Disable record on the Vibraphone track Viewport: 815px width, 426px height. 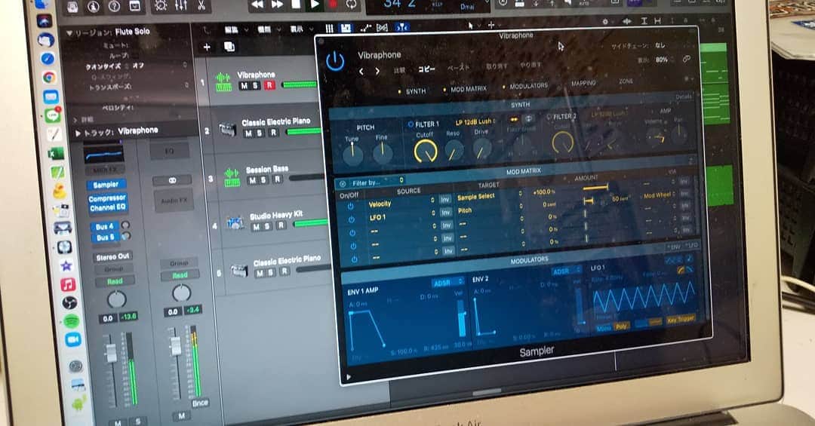269,85
